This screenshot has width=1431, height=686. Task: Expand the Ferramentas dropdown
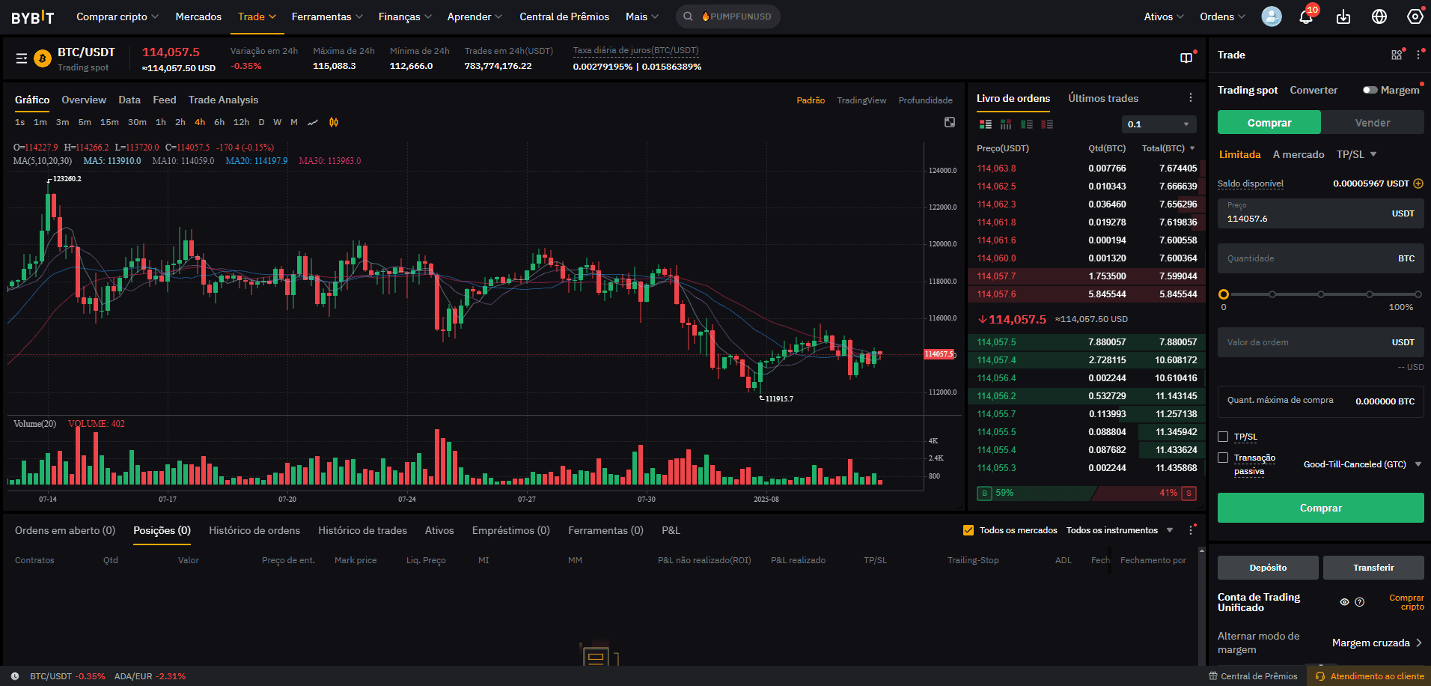pyautogui.click(x=327, y=16)
